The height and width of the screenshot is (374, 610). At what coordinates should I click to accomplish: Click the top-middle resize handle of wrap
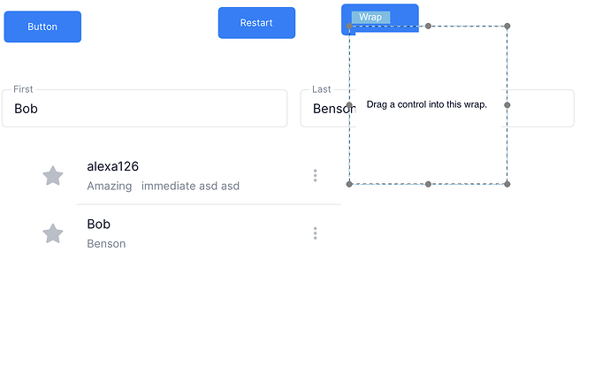429,26
